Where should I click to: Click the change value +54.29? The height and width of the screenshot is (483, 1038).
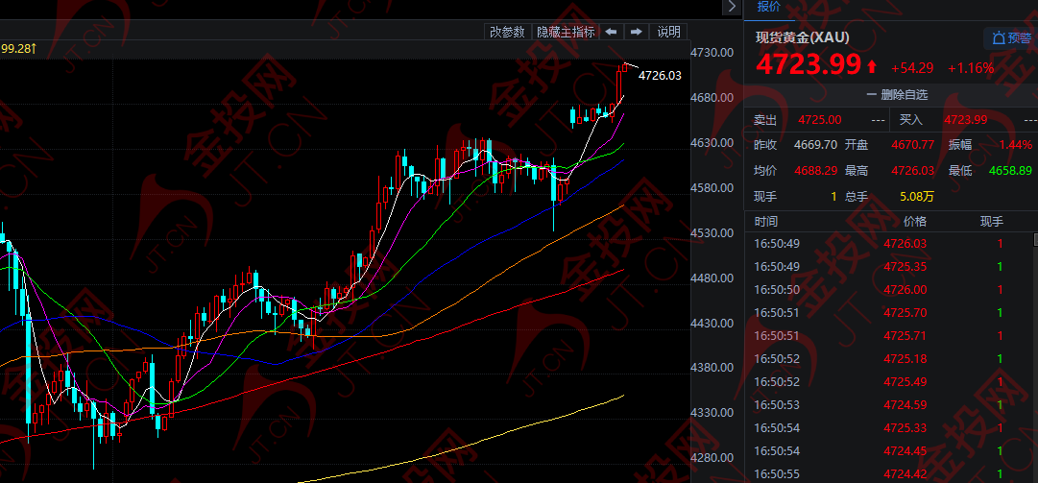912,67
